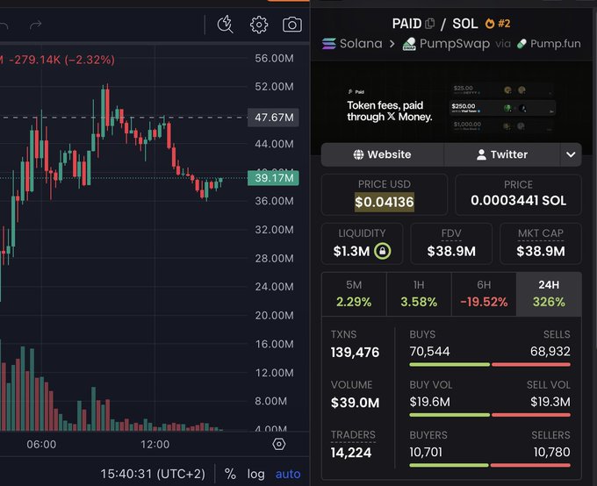Select the 1H timeframe tab
Viewport: 597px width, 486px height.
[x=419, y=294]
